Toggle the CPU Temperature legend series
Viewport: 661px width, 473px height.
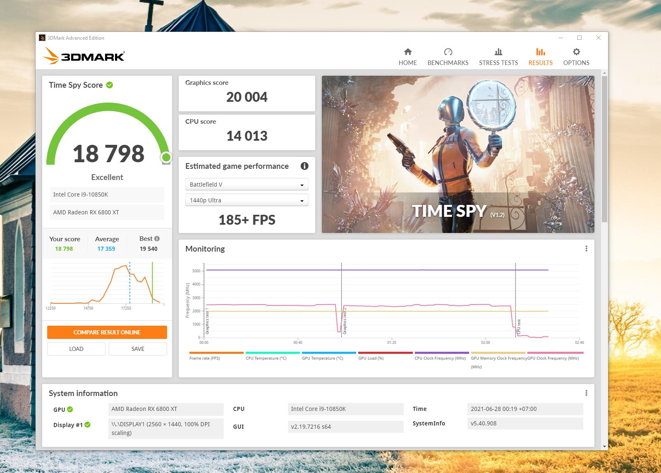tap(273, 355)
